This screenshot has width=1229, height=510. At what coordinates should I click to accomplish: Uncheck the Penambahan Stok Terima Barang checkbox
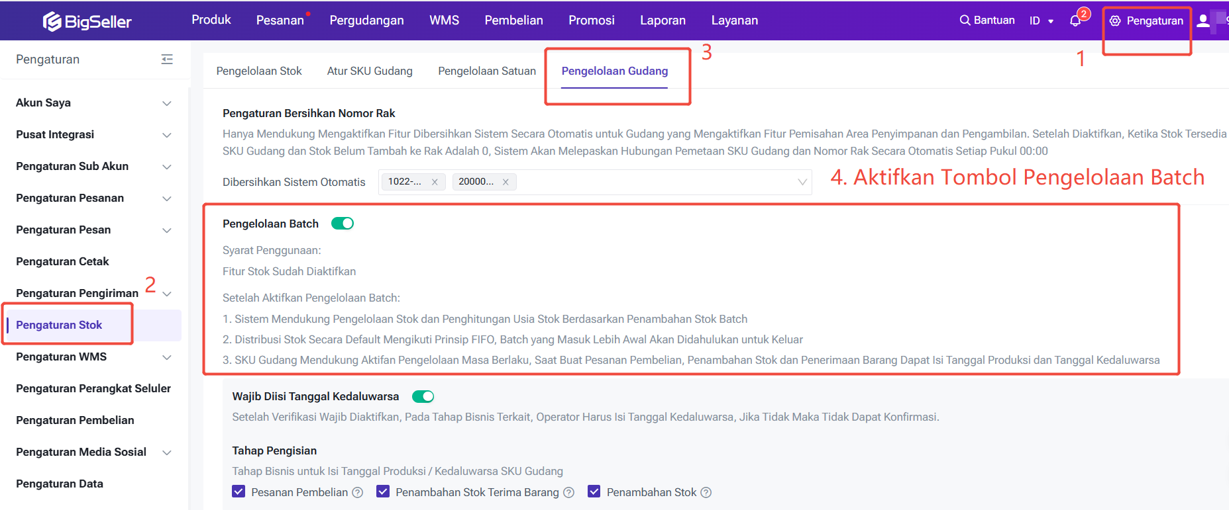(x=383, y=491)
